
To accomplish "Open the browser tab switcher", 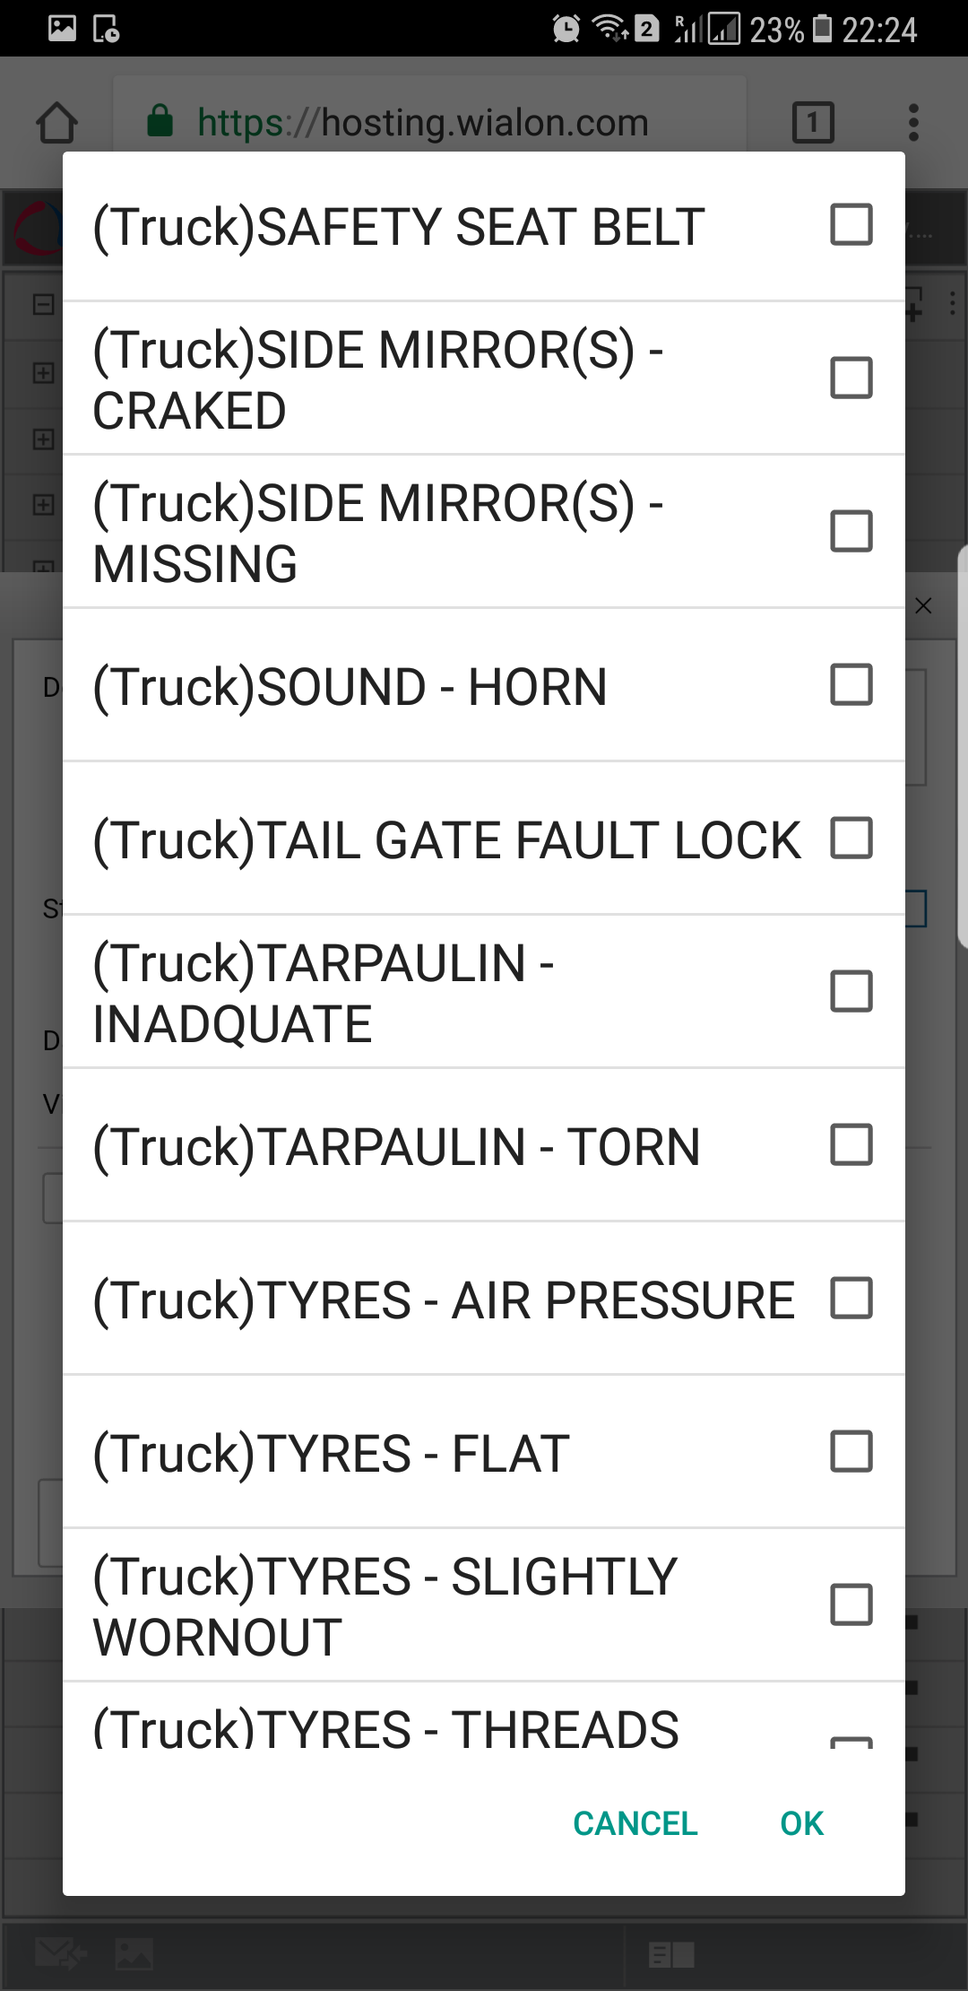I will [x=813, y=122].
